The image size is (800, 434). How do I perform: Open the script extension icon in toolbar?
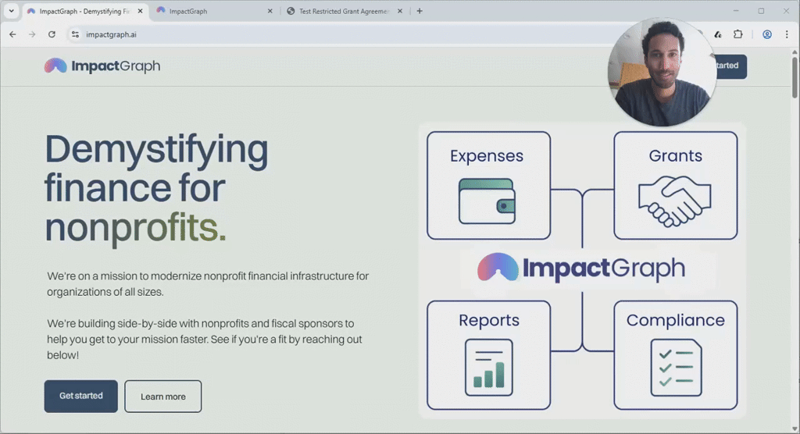pos(718,34)
